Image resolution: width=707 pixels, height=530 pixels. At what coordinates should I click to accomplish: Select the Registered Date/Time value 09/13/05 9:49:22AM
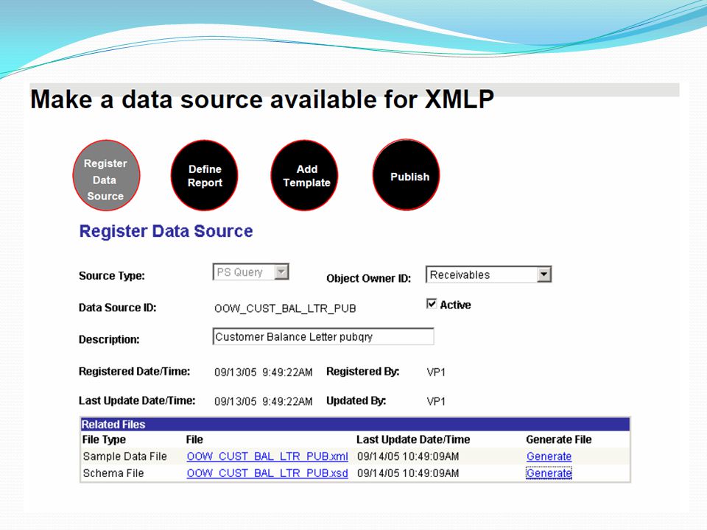264,372
